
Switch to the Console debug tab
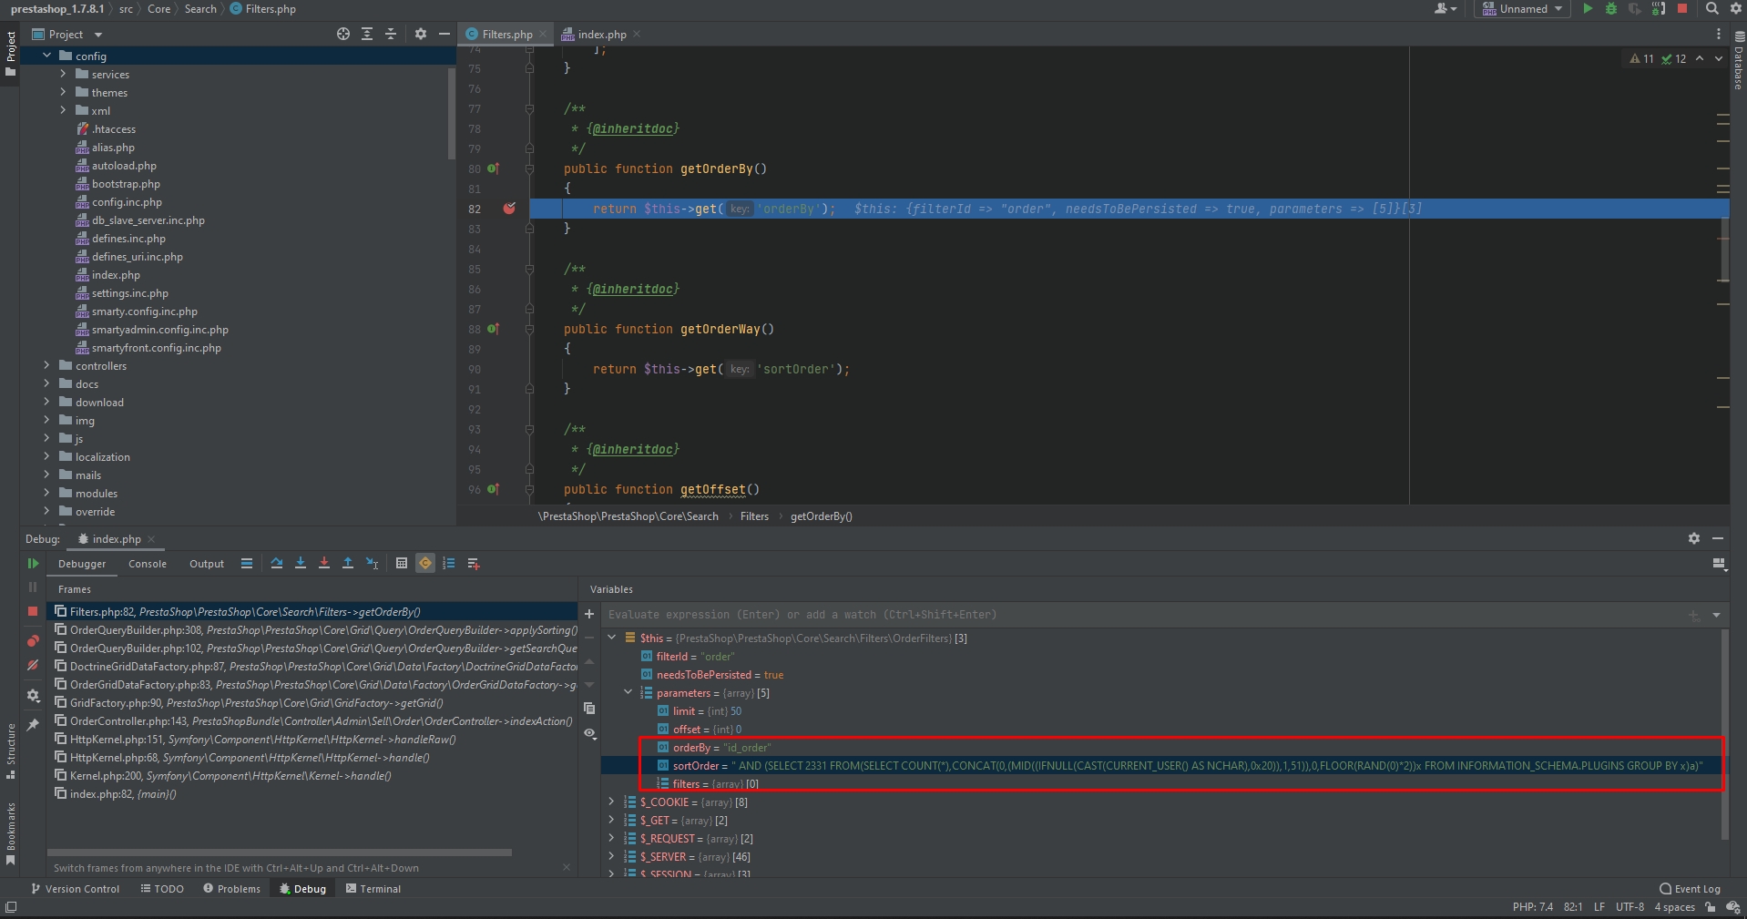[148, 564]
